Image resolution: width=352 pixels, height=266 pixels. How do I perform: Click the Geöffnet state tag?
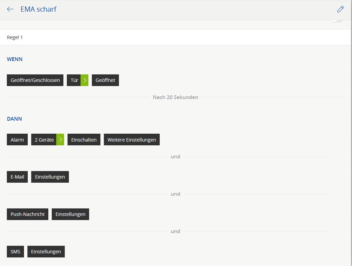[x=105, y=80]
